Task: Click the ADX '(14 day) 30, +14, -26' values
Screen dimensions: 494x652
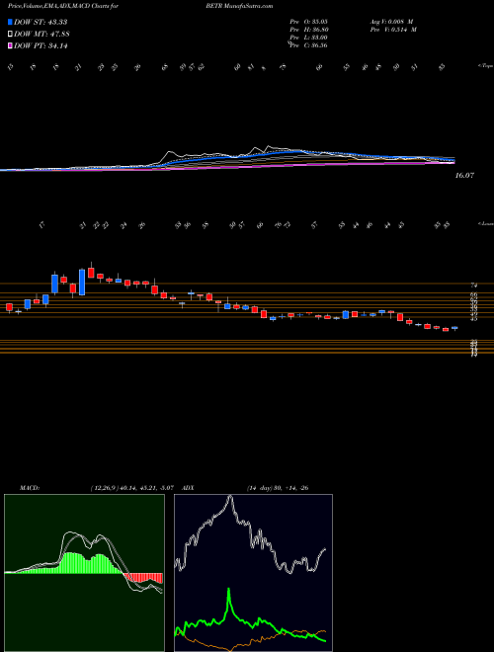Action: click(x=277, y=487)
